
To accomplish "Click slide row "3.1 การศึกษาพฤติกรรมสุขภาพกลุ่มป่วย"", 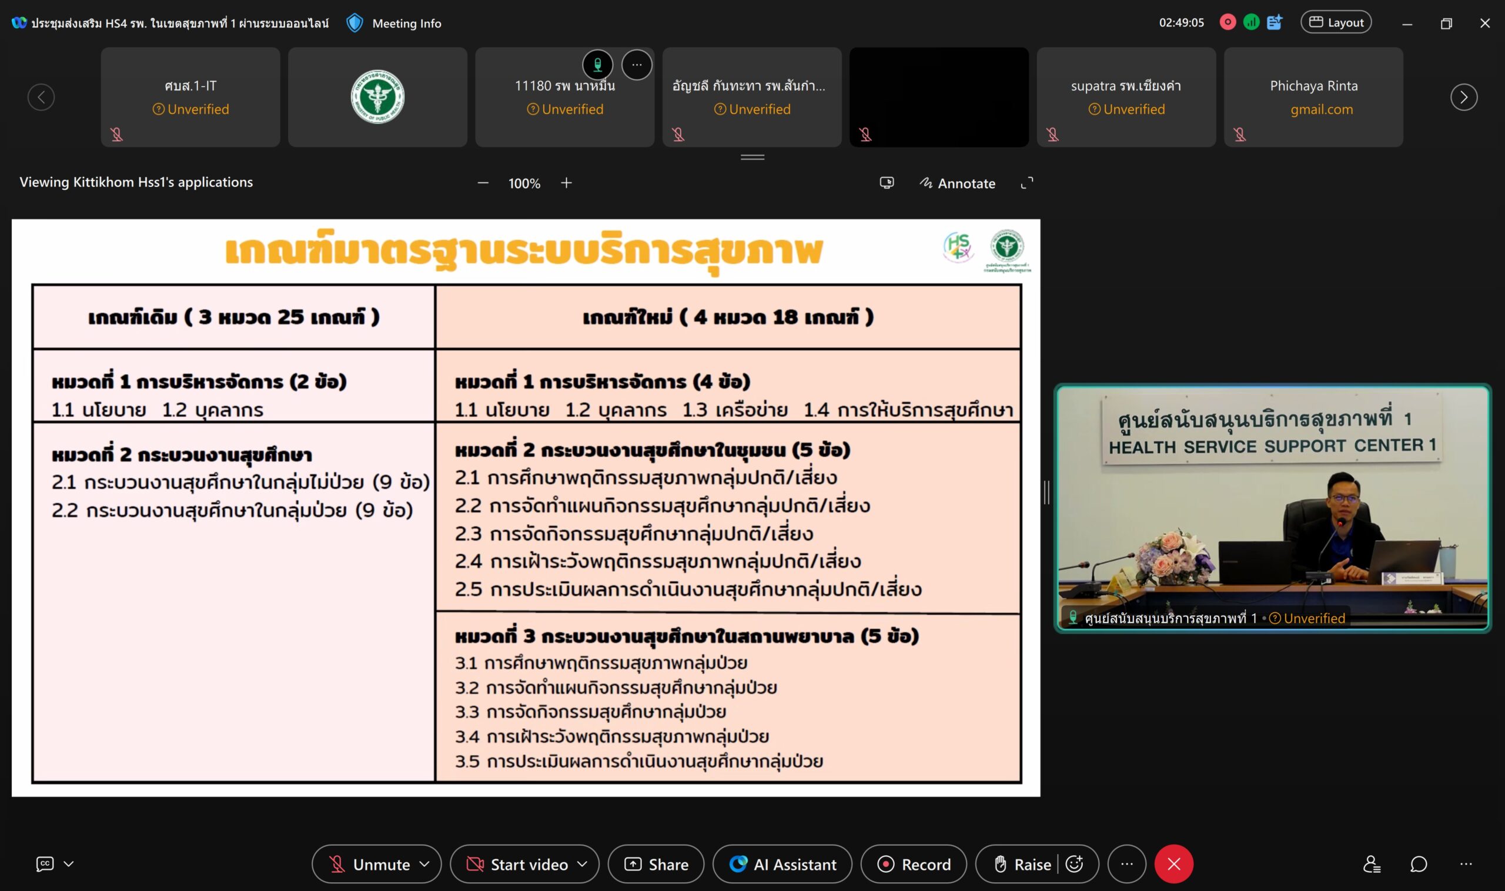I will point(601,664).
